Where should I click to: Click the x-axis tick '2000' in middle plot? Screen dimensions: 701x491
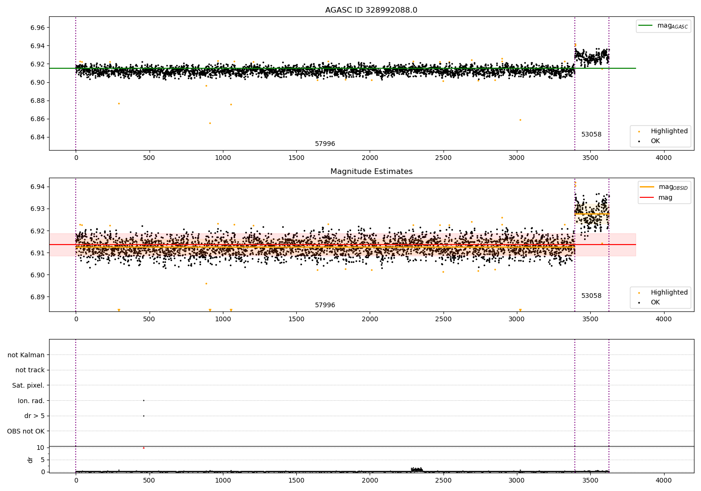tap(370, 319)
